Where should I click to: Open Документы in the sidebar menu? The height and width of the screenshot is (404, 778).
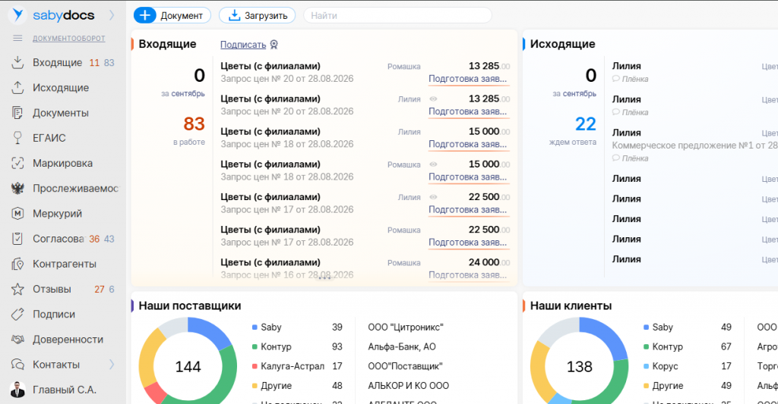pos(61,113)
